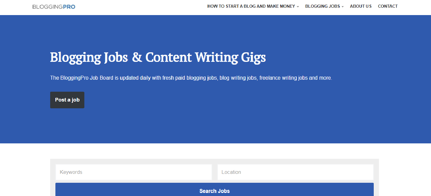Viewport: 431px width, 196px height.
Task: Click the Post a job button
Action: [x=67, y=100]
